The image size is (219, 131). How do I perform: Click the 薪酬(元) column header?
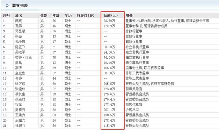point(111,15)
